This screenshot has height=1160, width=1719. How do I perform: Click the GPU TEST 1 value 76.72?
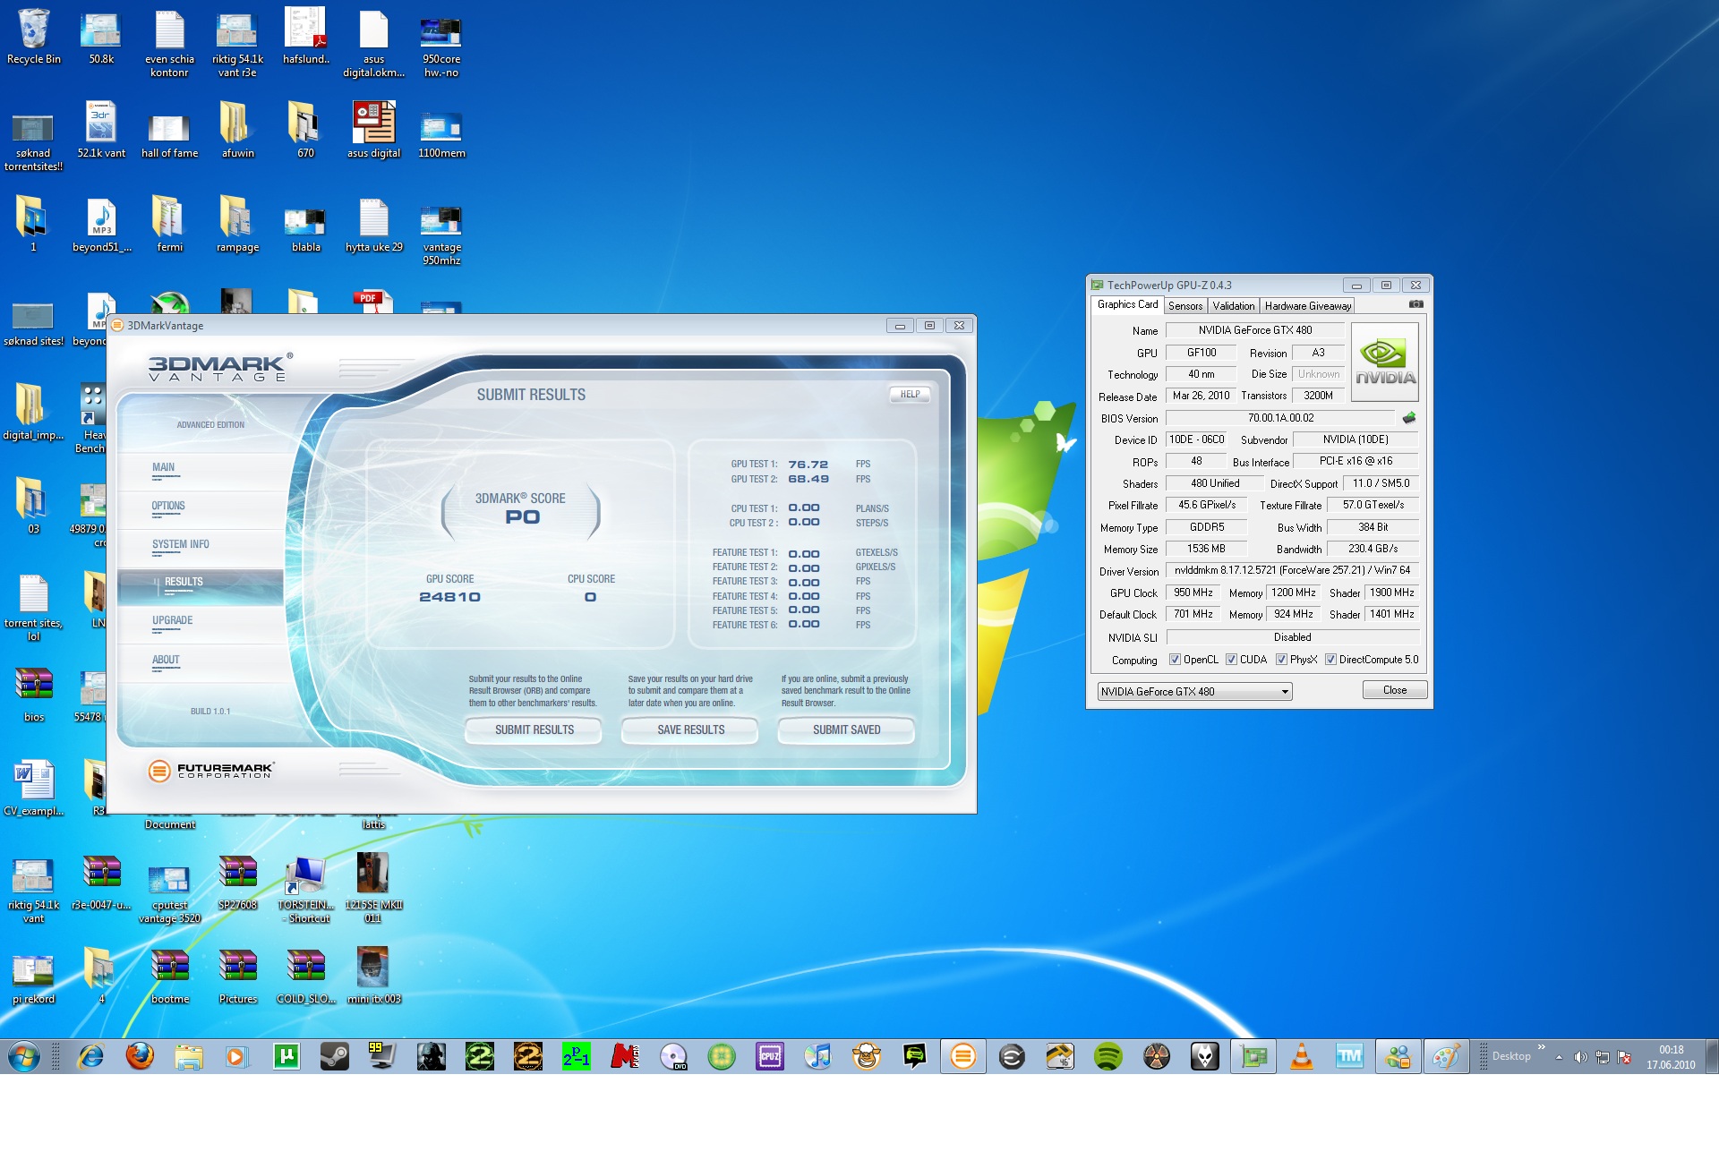[808, 465]
